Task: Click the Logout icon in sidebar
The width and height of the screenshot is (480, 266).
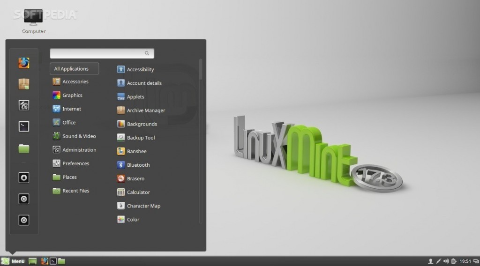Action: pyautogui.click(x=24, y=199)
